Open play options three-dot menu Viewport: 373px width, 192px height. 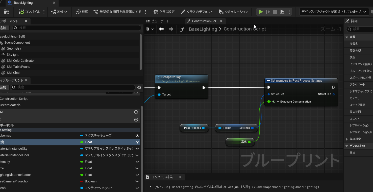tap(289, 12)
